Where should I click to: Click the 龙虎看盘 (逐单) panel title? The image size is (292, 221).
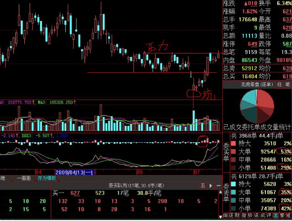(x=257, y=85)
